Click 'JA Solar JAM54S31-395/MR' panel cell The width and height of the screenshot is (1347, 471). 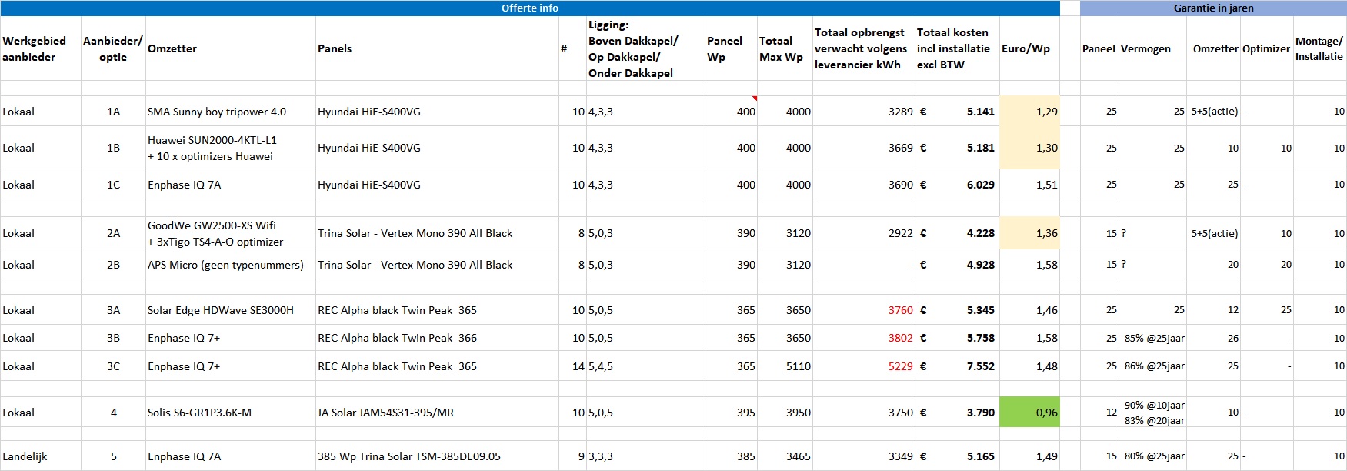(437, 413)
